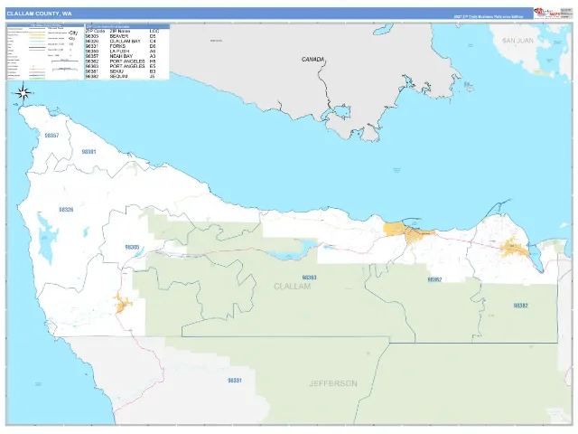The width and height of the screenshot is (578, 434).
Task: Click the 98363 ZIP label on the map
Action: pyautogui.click(x=309, y=278)
